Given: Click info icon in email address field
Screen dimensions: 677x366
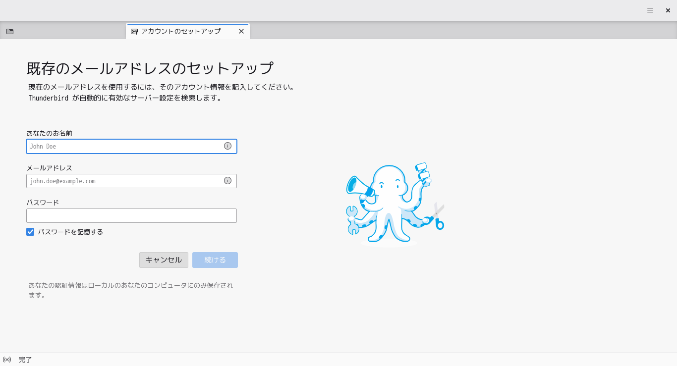Looking at the screenshot, I should point(227,181).
